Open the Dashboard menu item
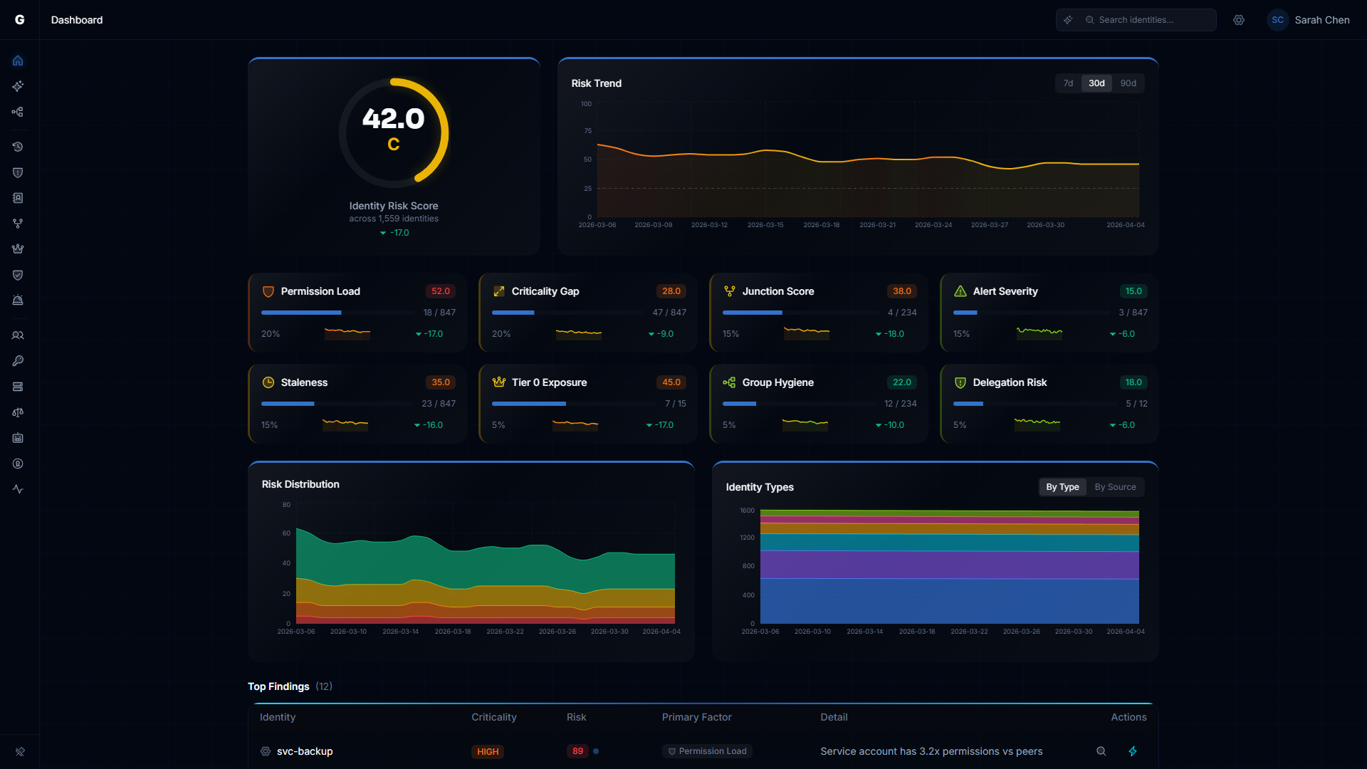This screenshot has height=769, width=1367. (x=76, y=20)
